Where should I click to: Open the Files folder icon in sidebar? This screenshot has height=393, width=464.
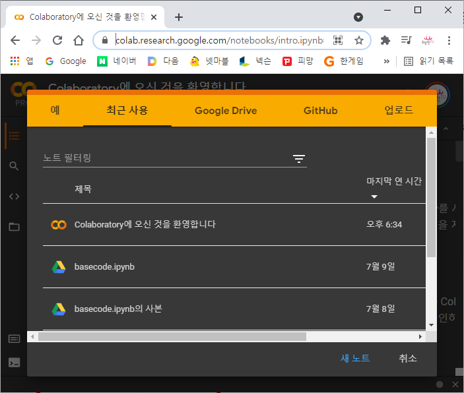(x=14, y=227)
